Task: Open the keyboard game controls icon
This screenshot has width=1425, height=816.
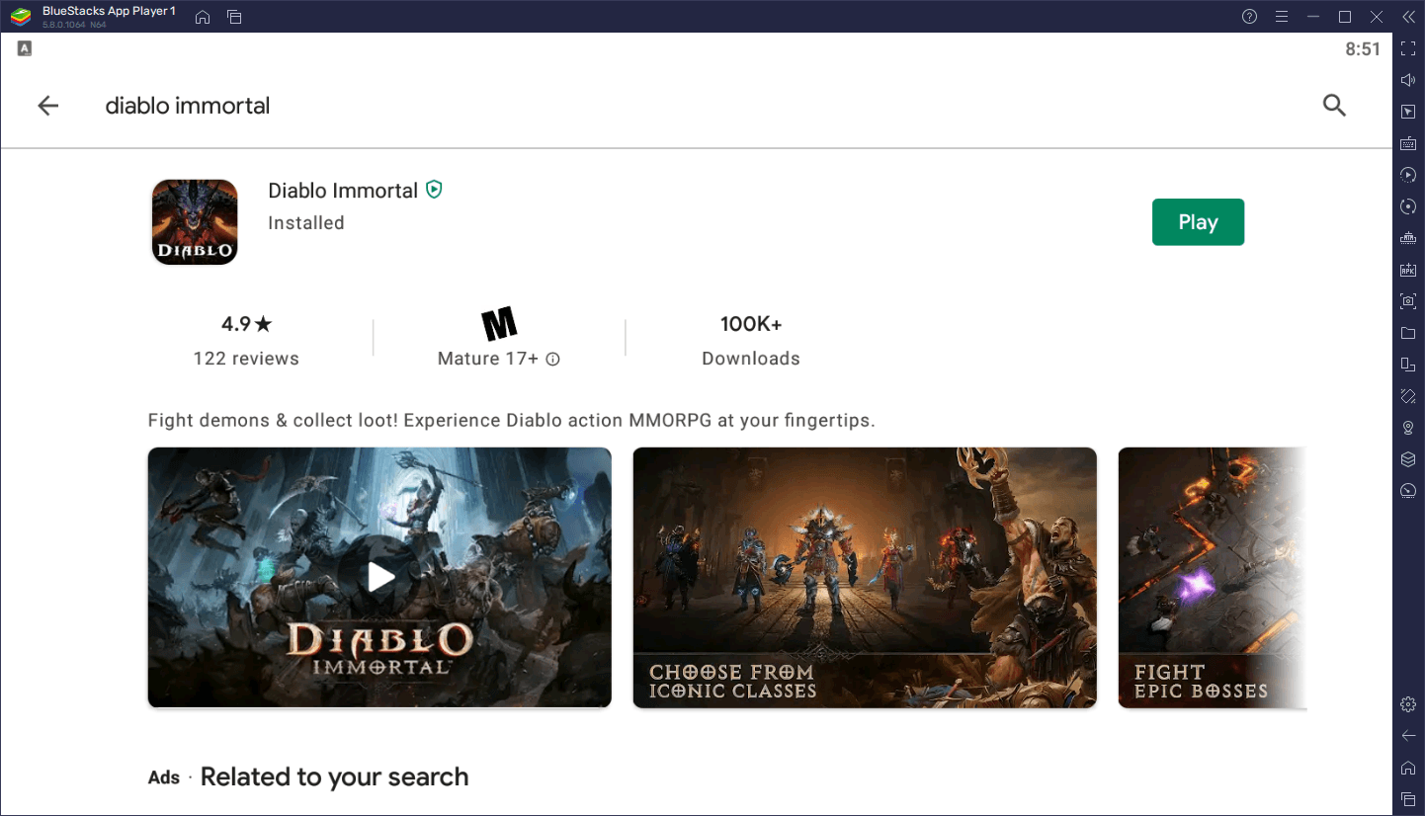Action: point(1408,143)
